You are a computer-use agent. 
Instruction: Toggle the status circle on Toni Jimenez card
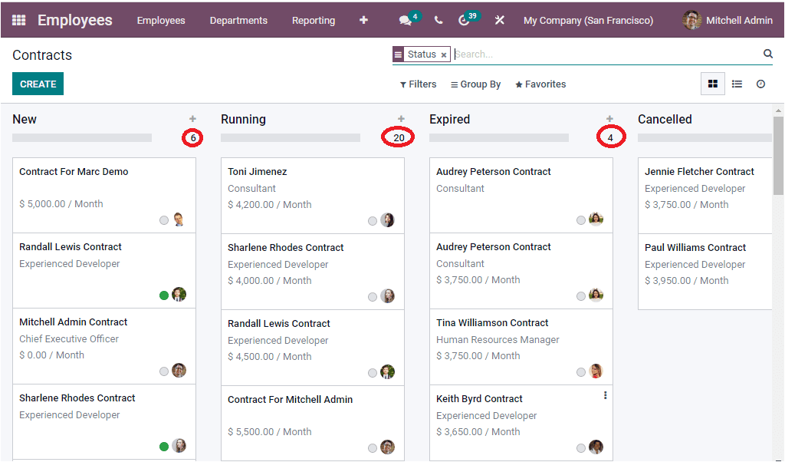coord(372,220)
